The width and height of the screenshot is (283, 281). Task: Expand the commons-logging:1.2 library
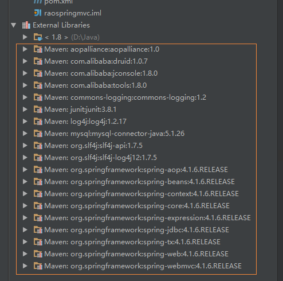tap(25, 97)
